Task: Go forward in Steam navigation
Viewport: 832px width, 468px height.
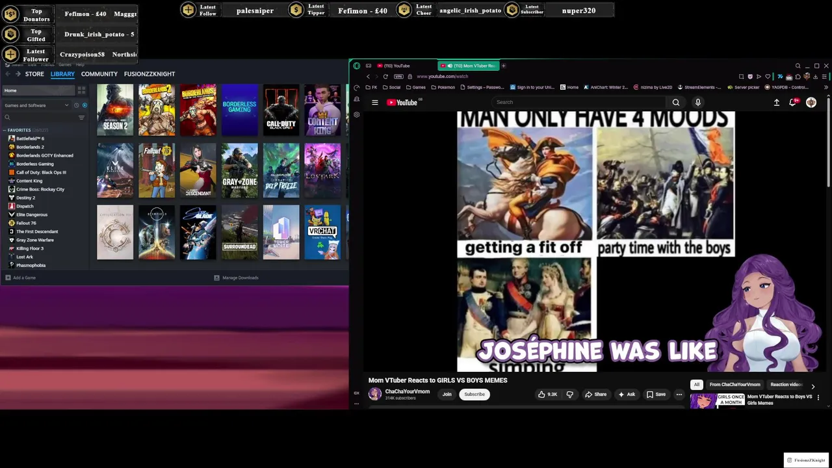Action: coord(17,74)
